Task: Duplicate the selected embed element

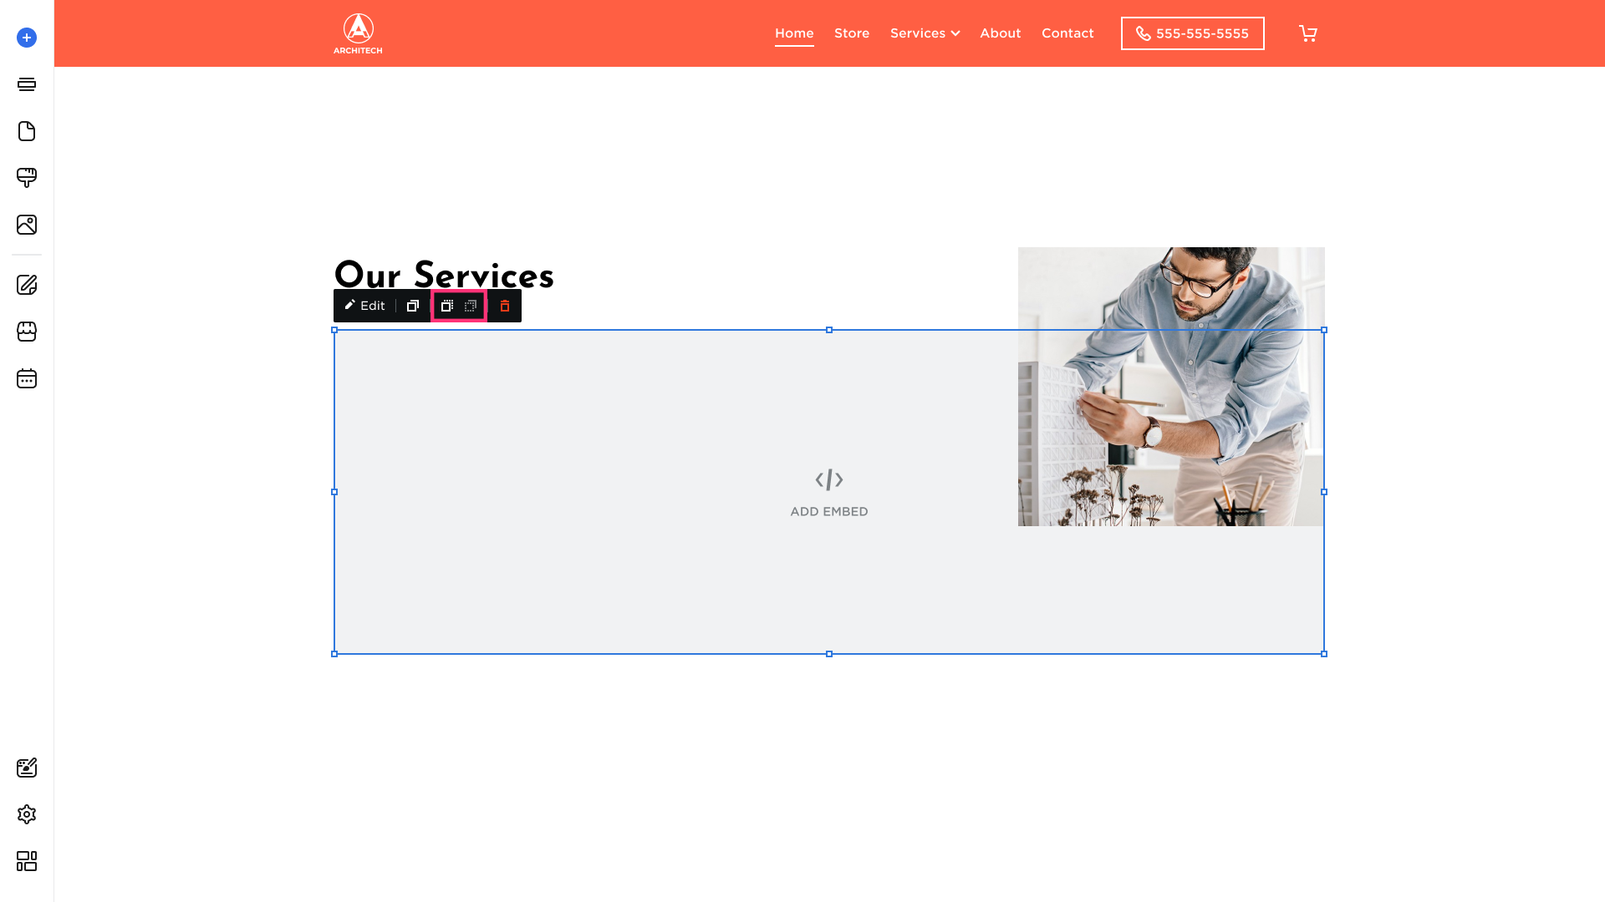Action: click(412, 307)
